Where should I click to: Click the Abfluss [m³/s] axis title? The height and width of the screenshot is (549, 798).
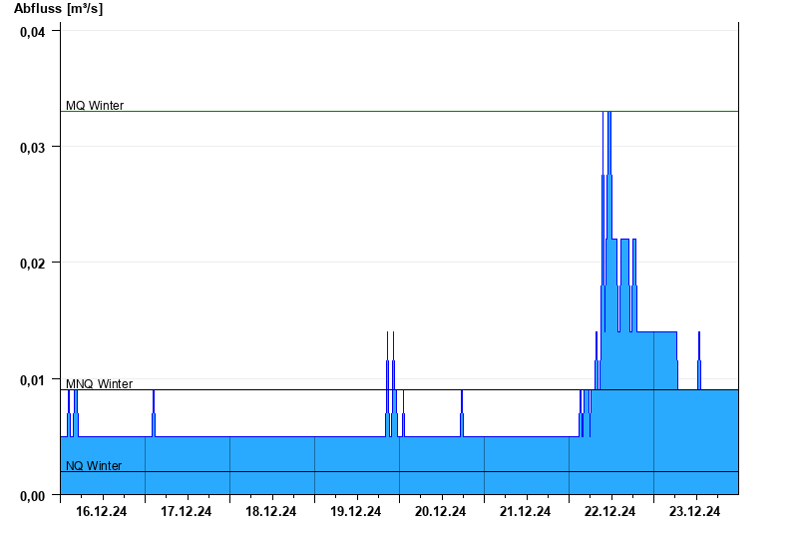[59, 9]
